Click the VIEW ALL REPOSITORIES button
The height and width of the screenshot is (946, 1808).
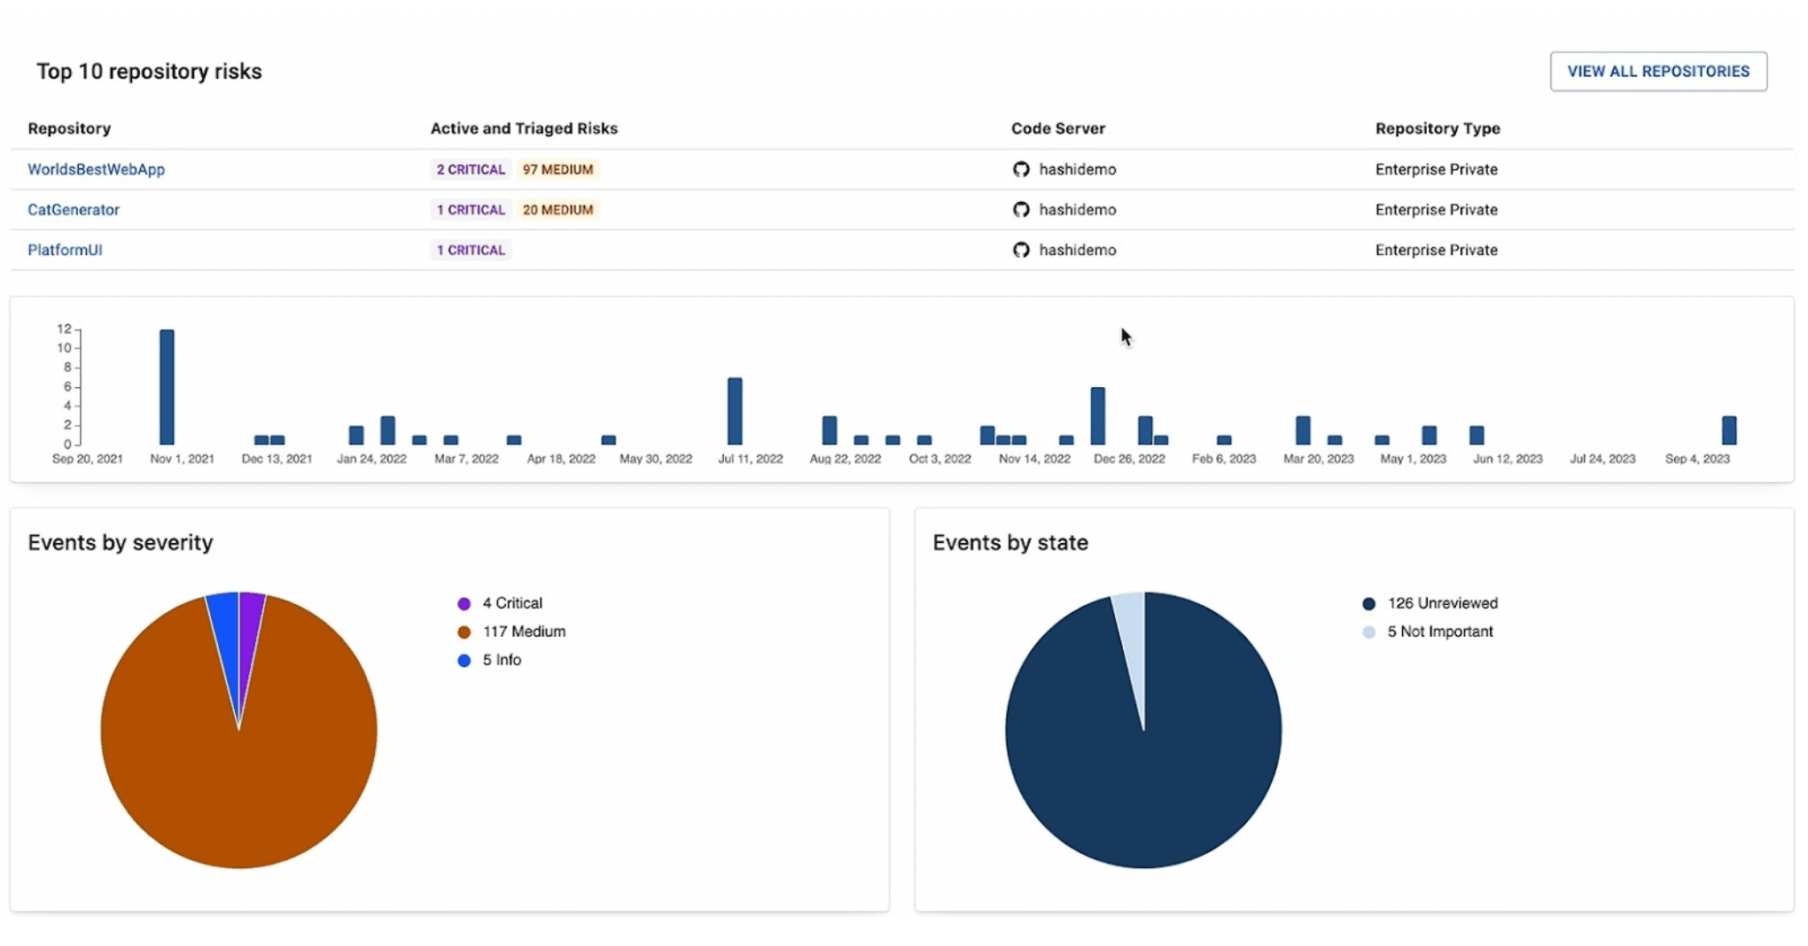[1658, 72]
